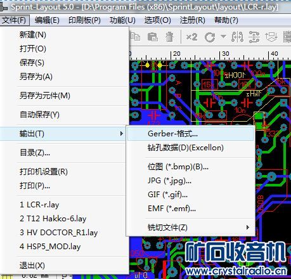Image resolution: width=291 pixels, height=279 pixels.
Task: Select 钻孔数据(D)(Excellon) export option
Action: coord(191,148)
